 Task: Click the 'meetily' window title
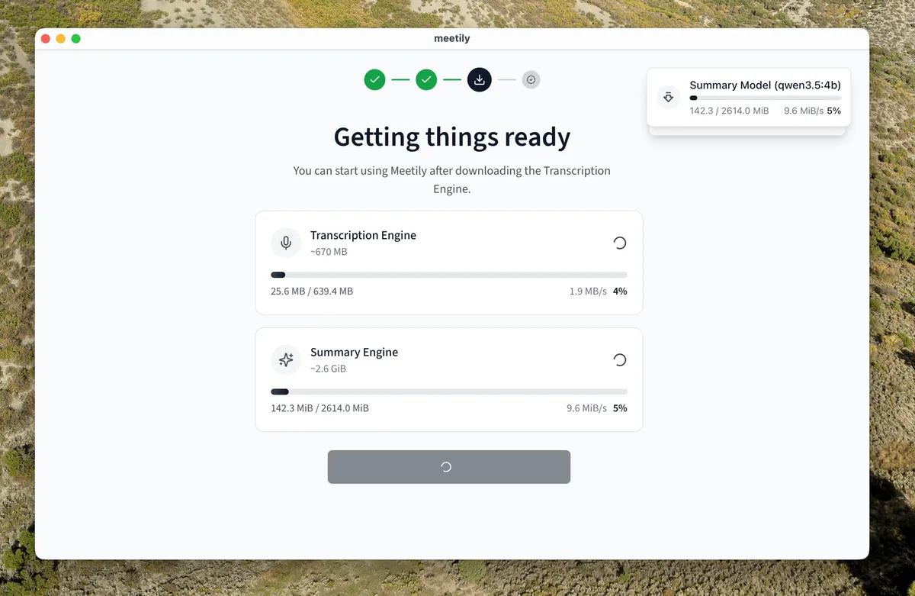tap(452, 38)
